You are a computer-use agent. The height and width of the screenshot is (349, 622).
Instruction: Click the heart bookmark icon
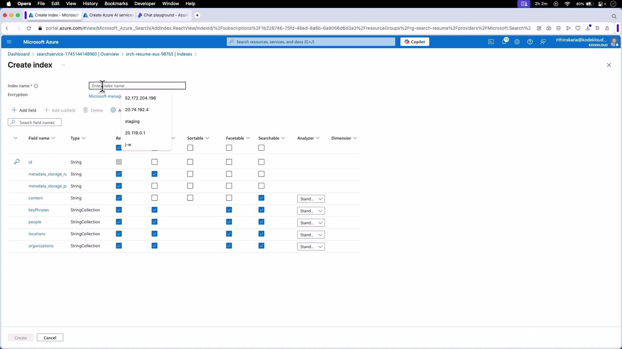click(578, 28)
